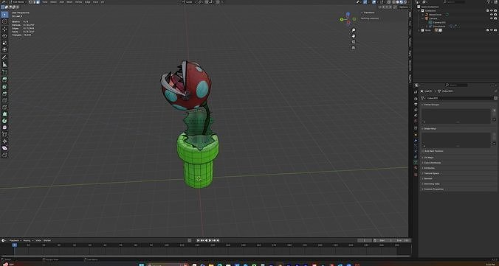Select the 3D Cursor tool

4,21
